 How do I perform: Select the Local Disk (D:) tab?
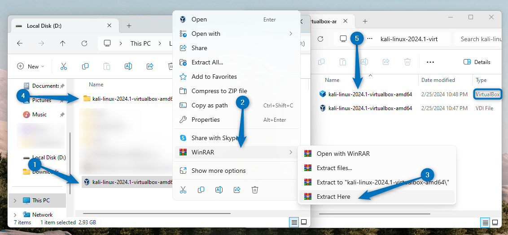[x=65, y=26]
